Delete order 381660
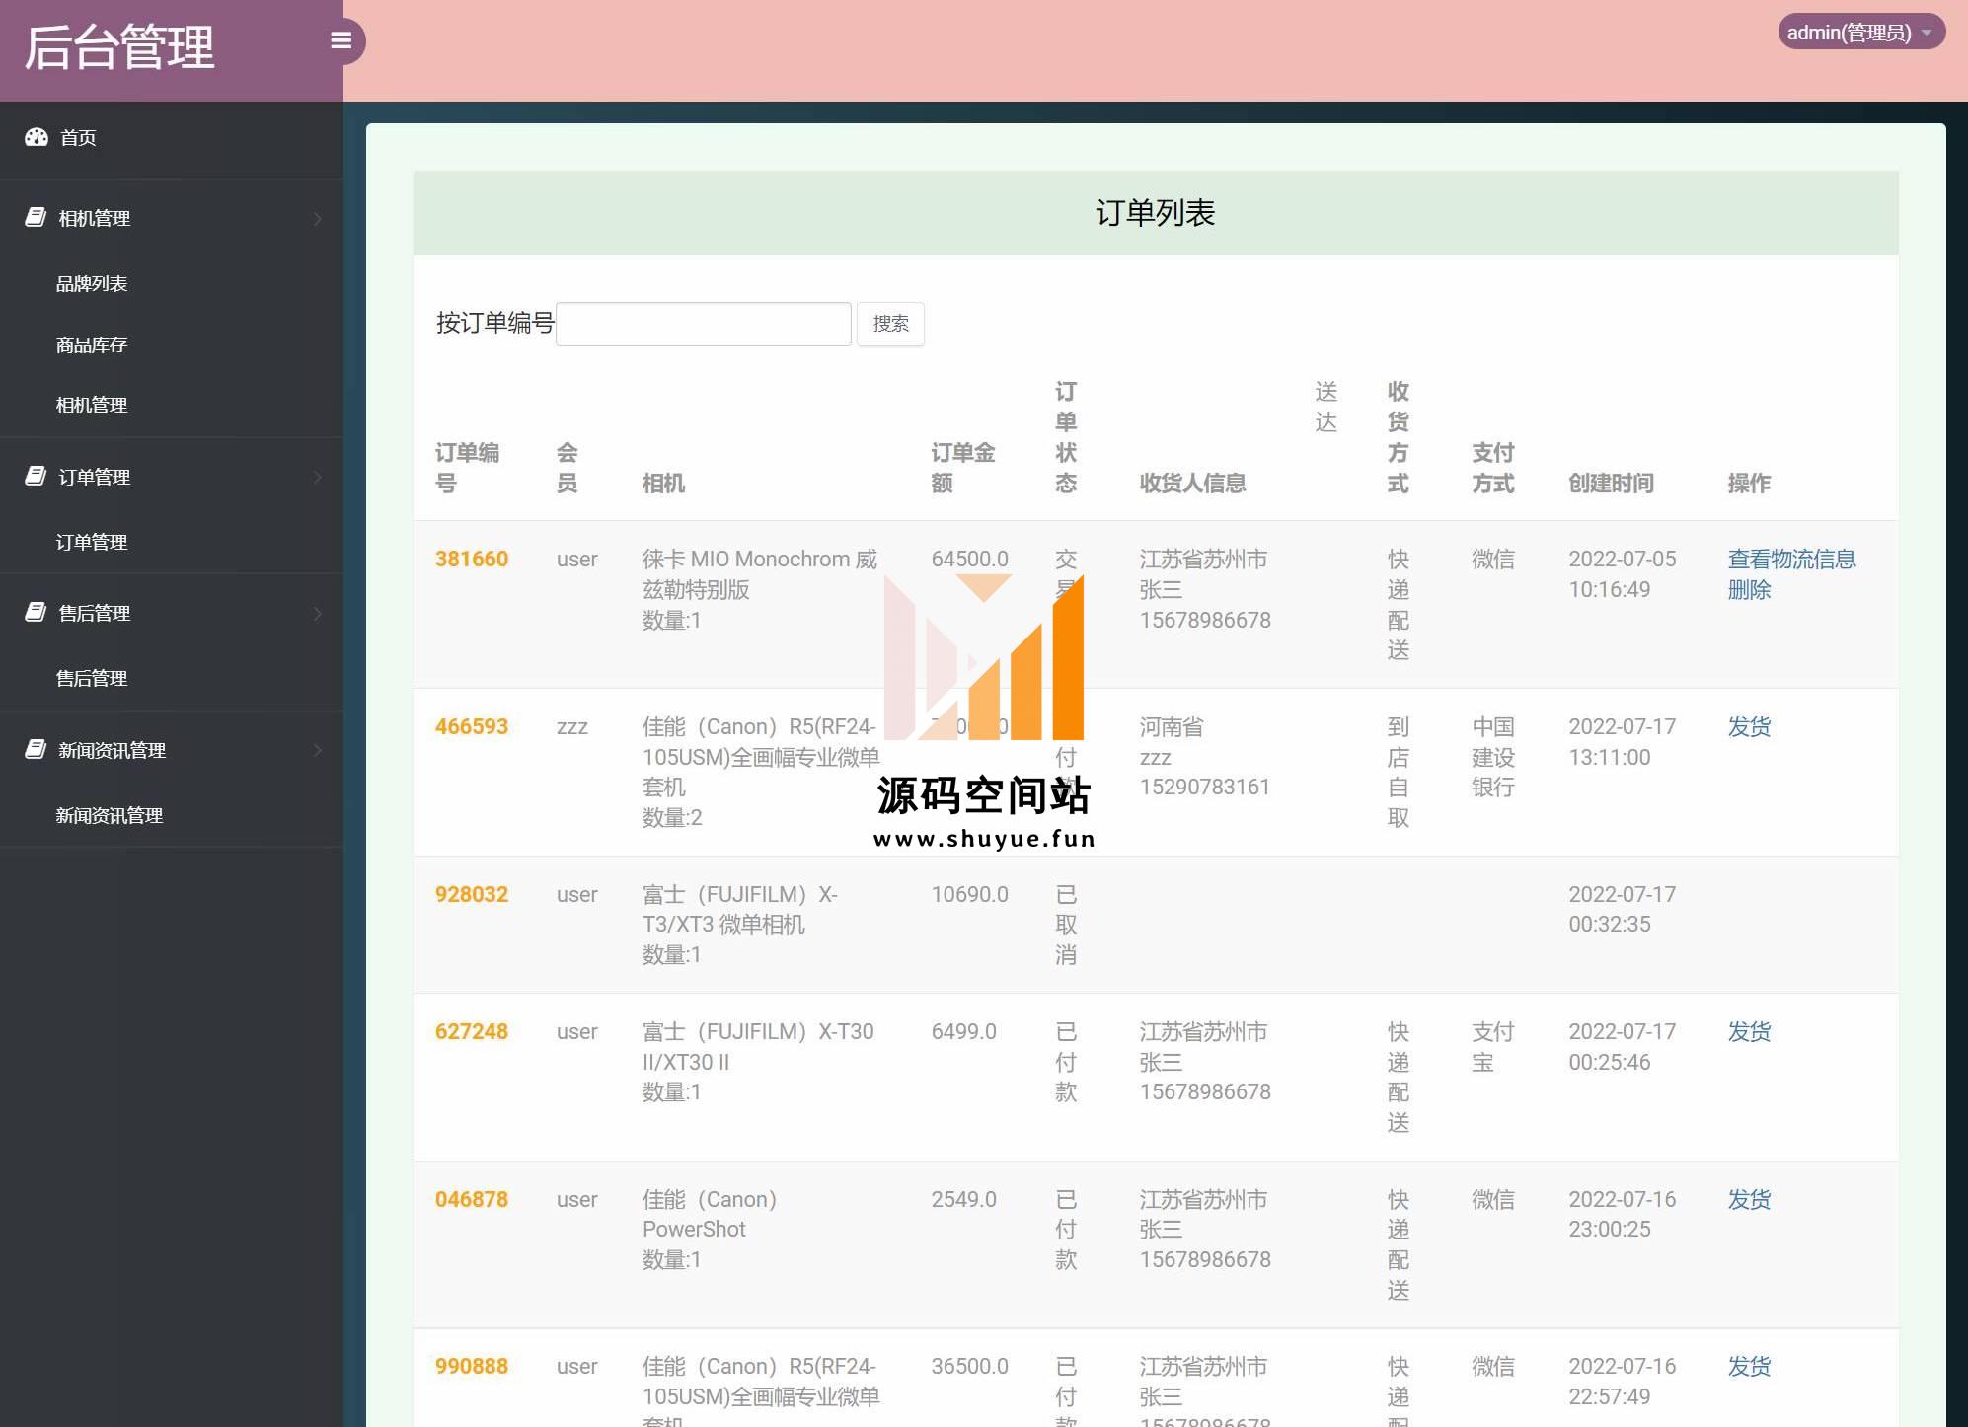The image size is (1968, 1427). [1749, 590]
